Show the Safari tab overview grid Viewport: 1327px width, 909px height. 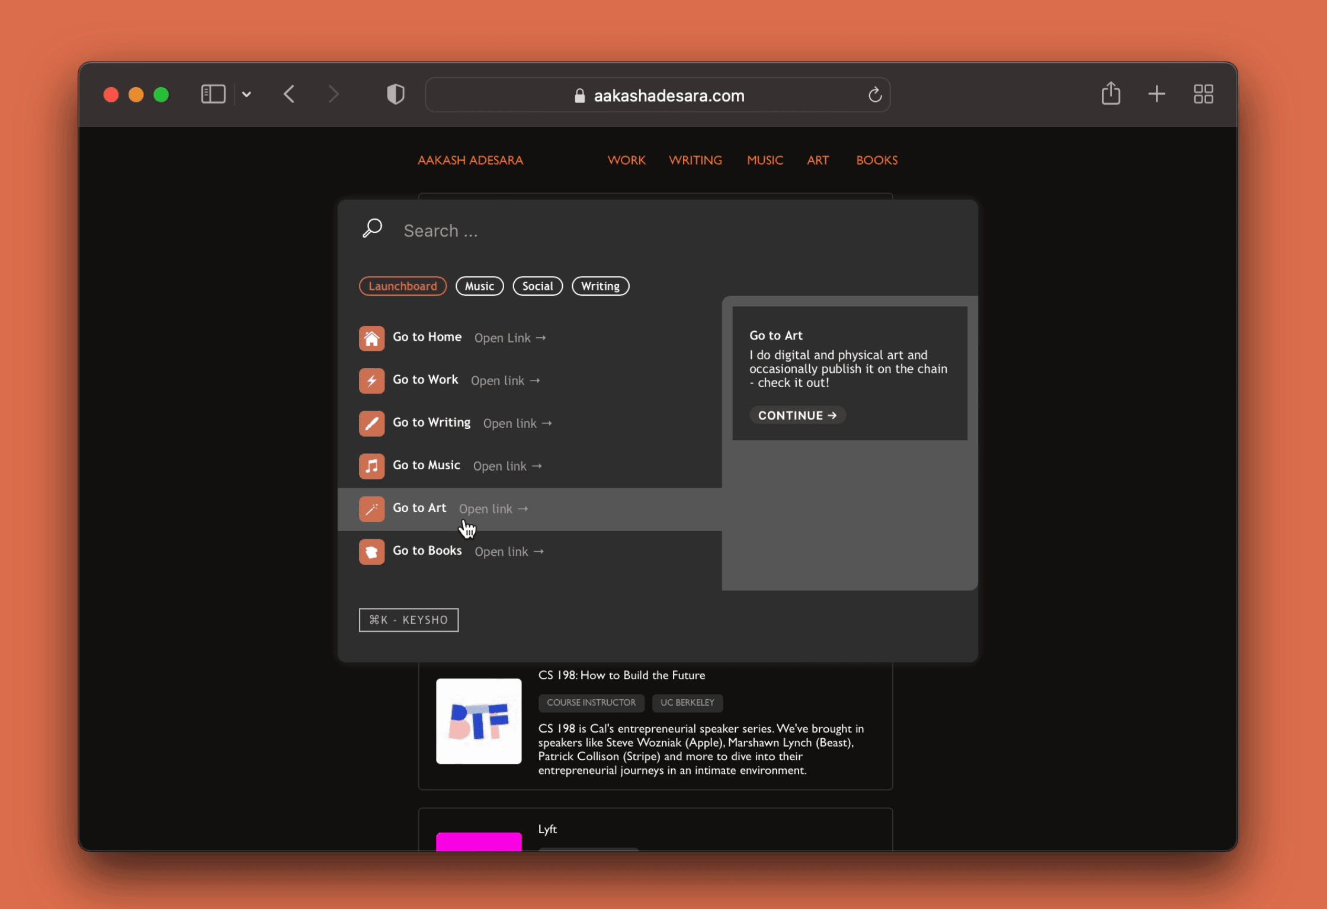click(x=1203, y=94)
